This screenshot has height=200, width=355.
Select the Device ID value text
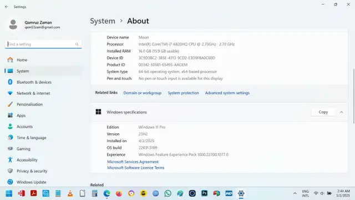click(x=177, y=58)
